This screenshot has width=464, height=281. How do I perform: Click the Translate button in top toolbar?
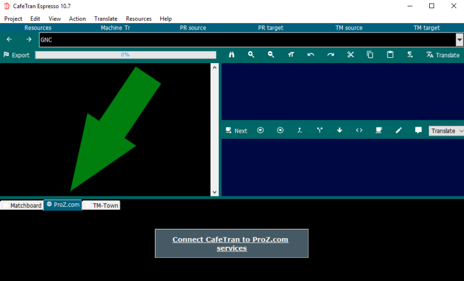(x=443, y=55)
